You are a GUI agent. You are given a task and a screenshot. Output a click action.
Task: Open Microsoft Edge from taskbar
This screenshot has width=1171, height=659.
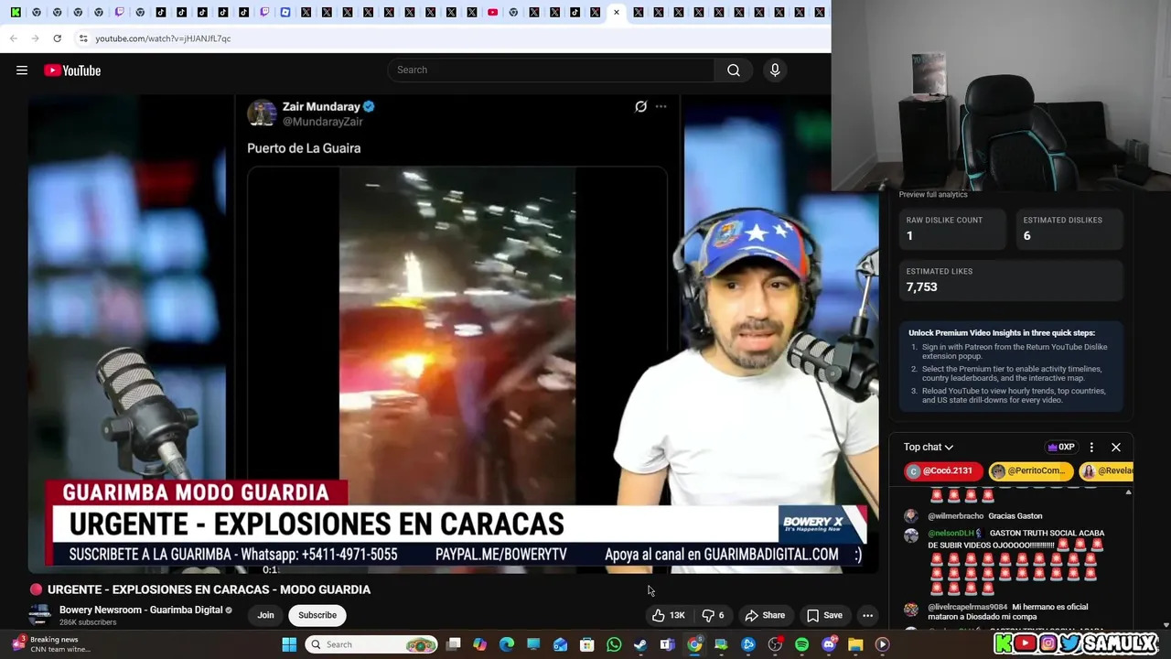(507, 644)
